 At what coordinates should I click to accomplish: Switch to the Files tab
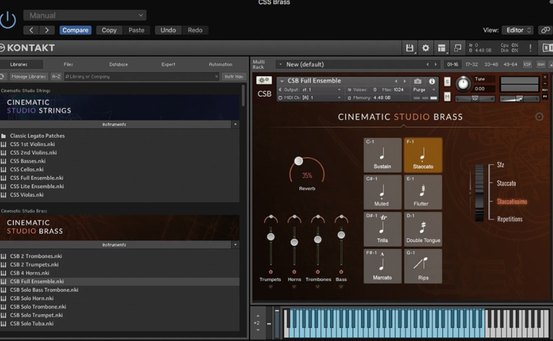pyautogui.click(x=68, y=64)
